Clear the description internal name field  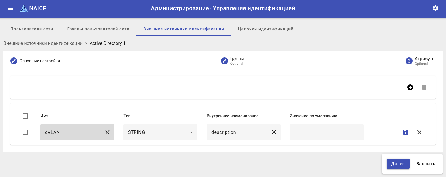pyautogui.click(x=274, y=132)
